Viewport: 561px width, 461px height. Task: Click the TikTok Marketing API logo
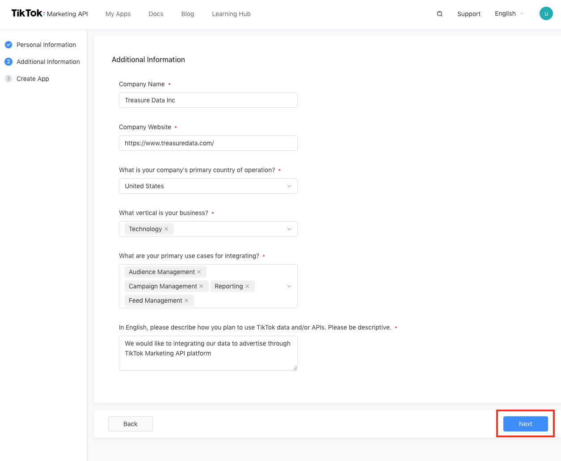click(x=50, y=13)
